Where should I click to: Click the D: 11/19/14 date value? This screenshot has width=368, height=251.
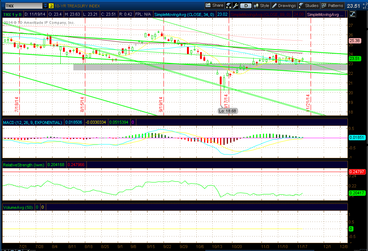tap(35, 14)
